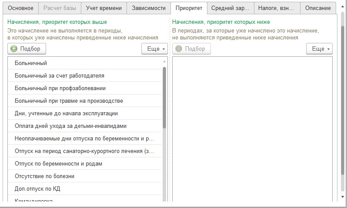Select the Больничный row

click(x=85, y=63)
